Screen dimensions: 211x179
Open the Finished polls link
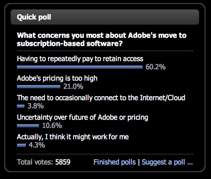pos(115,162)
